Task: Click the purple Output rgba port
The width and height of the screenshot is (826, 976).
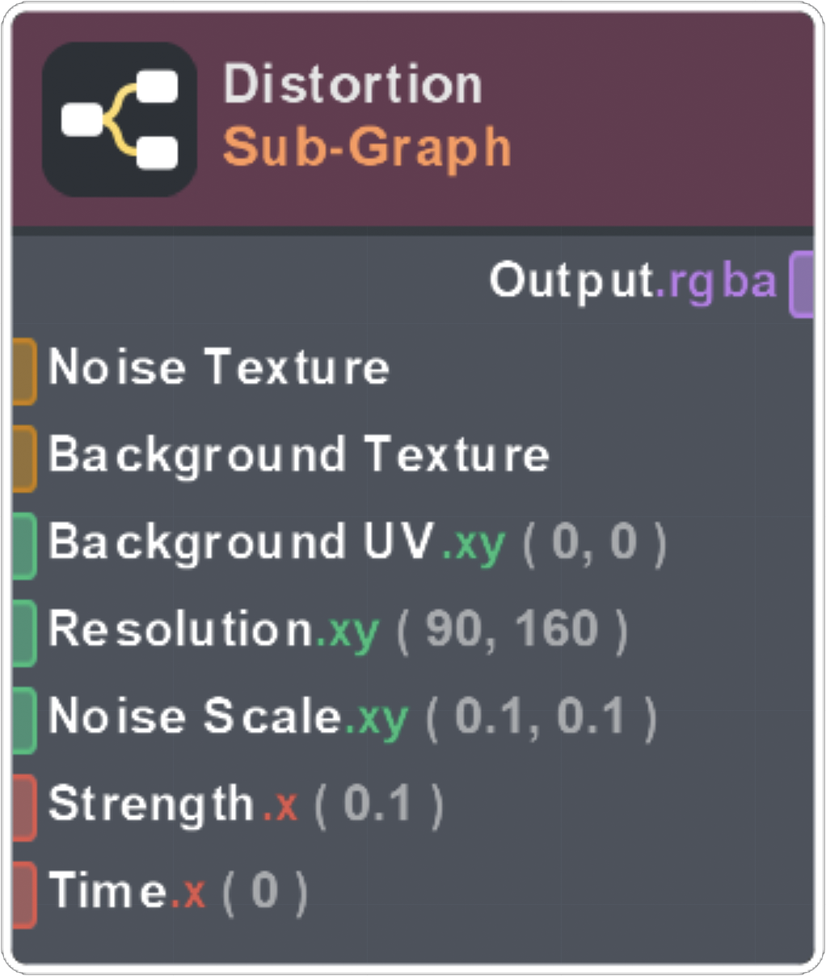Action: click(801, 283)
